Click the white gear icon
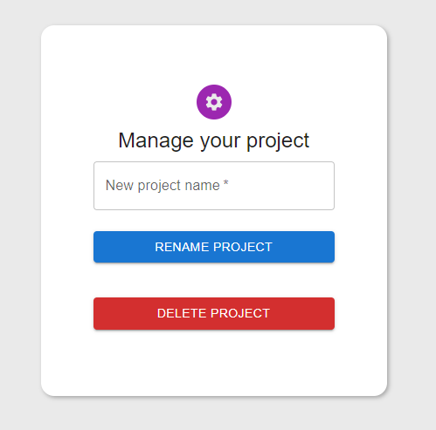The image size is (436, 430). point(214,102)
